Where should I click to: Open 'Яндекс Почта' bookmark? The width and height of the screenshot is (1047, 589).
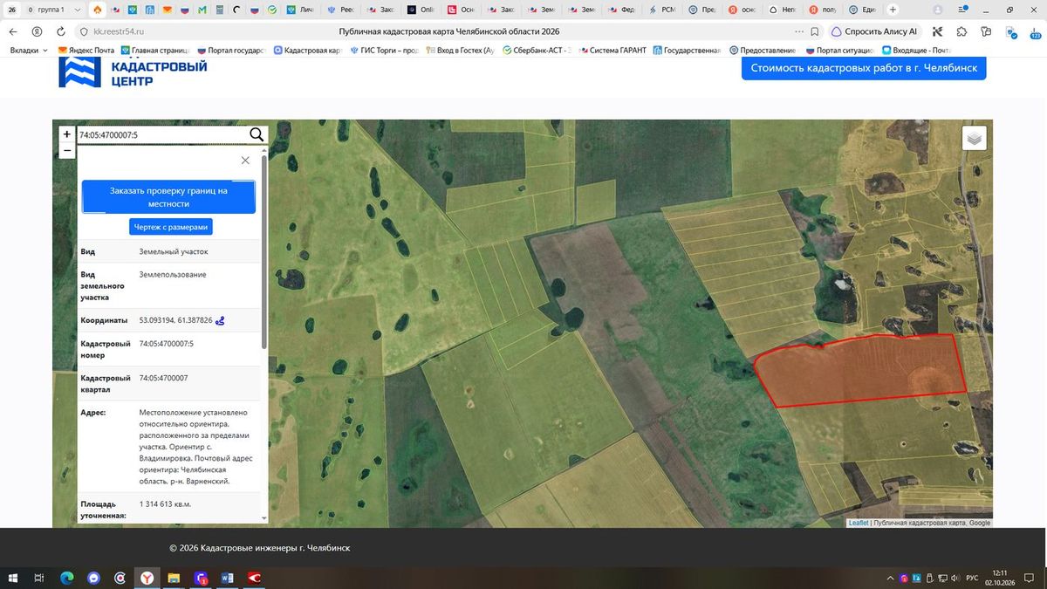click(x=86, y=50)
